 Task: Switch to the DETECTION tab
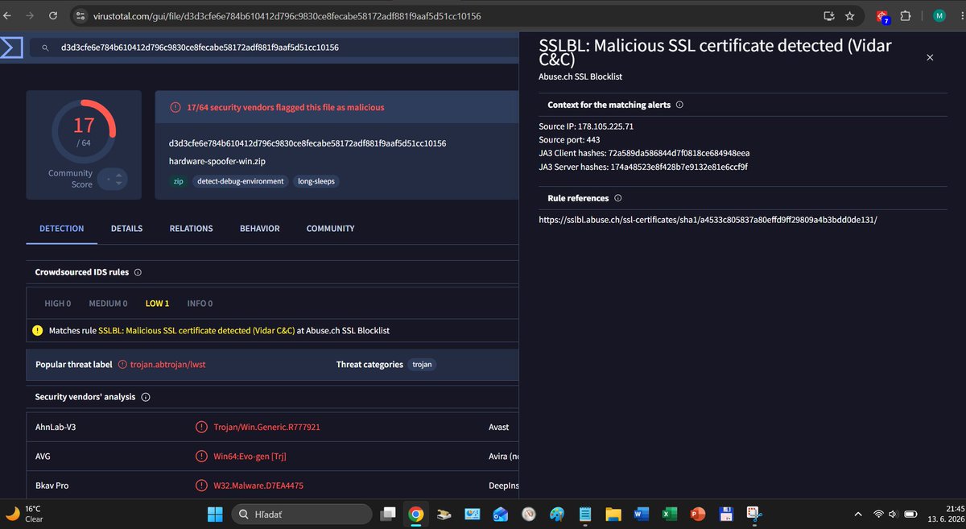click(x=62, y=229)
